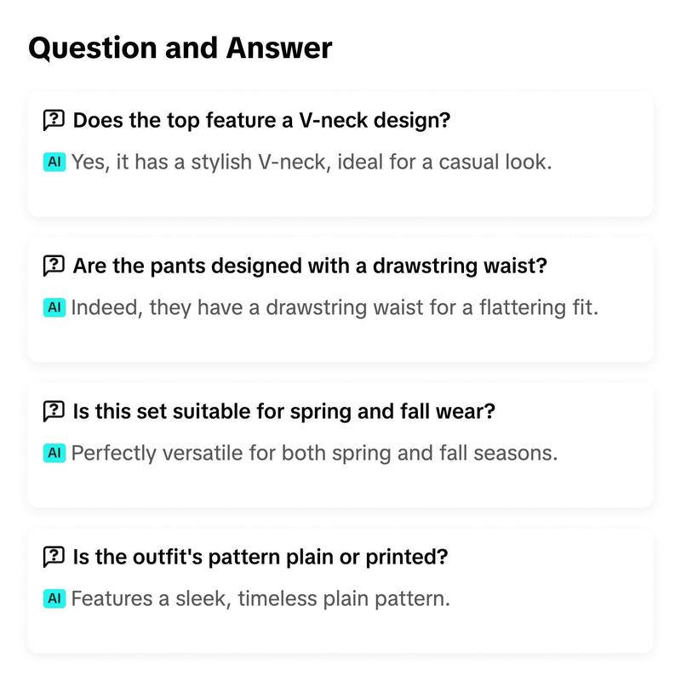Click the question icon beside outfit's pattern question
This screenshot has height=681, width=681.
[x=54, y=557]
